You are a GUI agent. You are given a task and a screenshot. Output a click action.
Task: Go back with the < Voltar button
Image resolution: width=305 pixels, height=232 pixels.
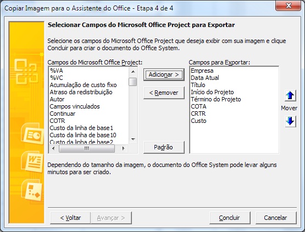coord(70,218)
